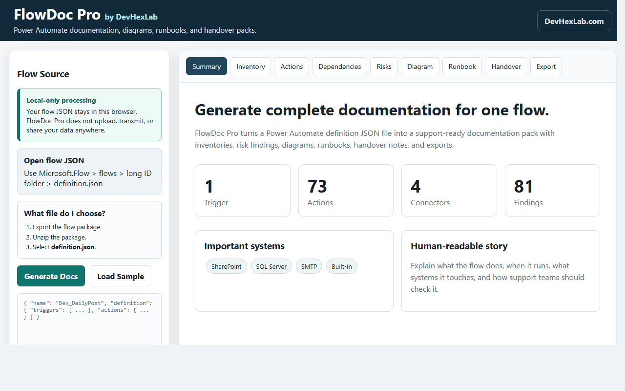
Task: View the Risks tab
Action: pyautogui.click(x=384, y=66)
